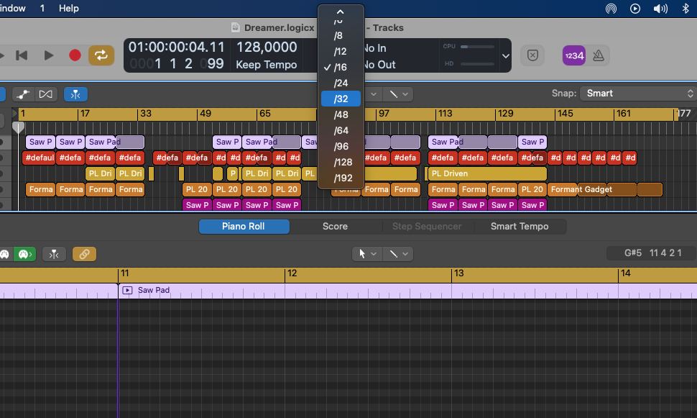Click the G#5 11 4 2 1 info display
697x418 pixels.
coord(652,253)
